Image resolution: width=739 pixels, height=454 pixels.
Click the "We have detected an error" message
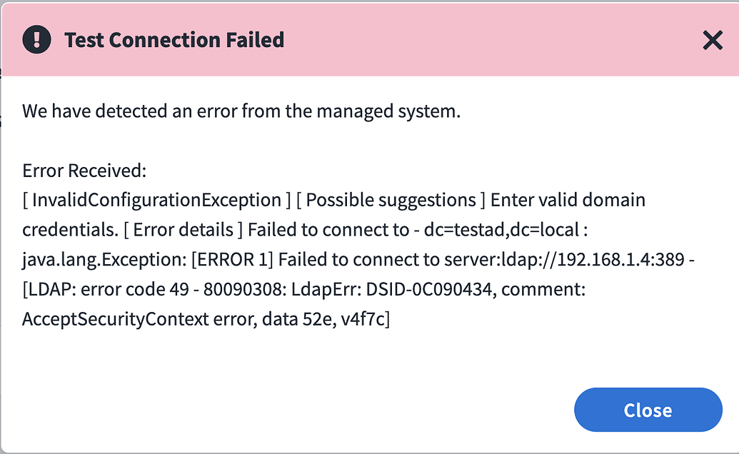(x=241, y=111)
